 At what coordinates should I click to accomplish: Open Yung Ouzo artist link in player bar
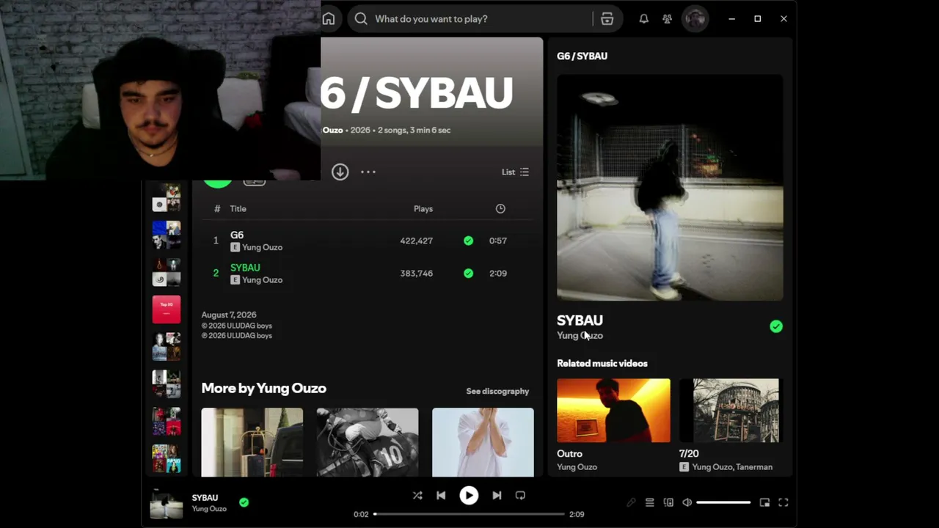(209, 509)
